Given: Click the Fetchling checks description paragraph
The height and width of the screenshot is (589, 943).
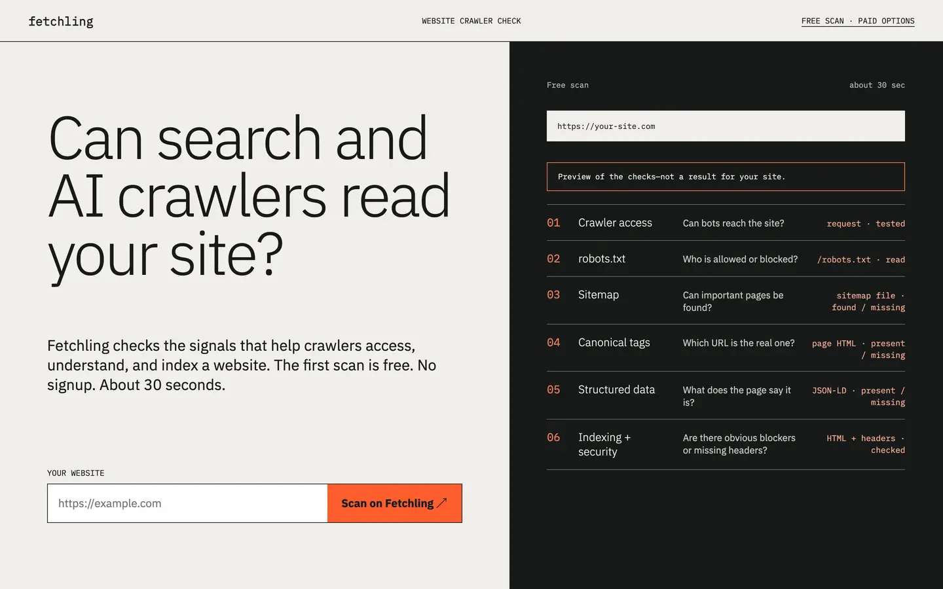Looking at the screenshot, I should pos(242,365).
